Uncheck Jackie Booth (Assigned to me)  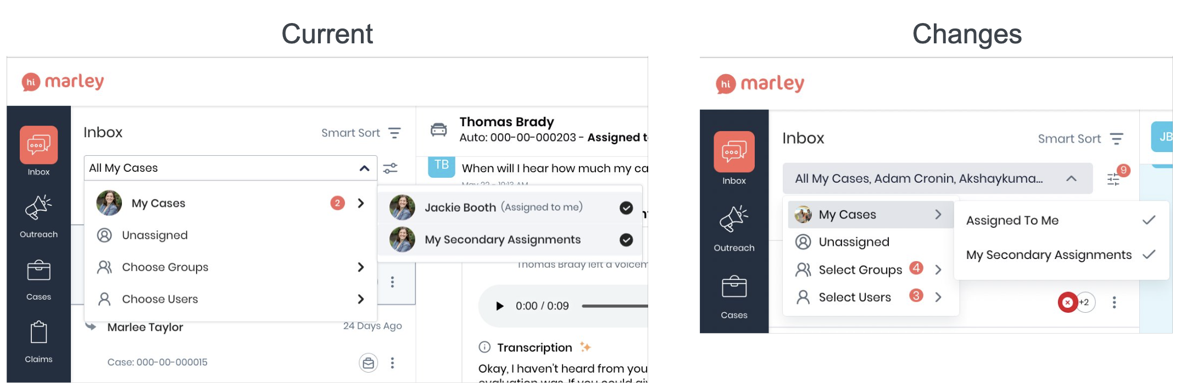tap(626, 208)
